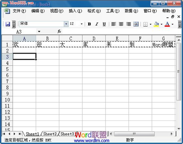The width and height of the screenshot is (183, 144).
Task: Apply yellow Fill Color bucket
Action: pyautogui.click(x=157, y=24)
